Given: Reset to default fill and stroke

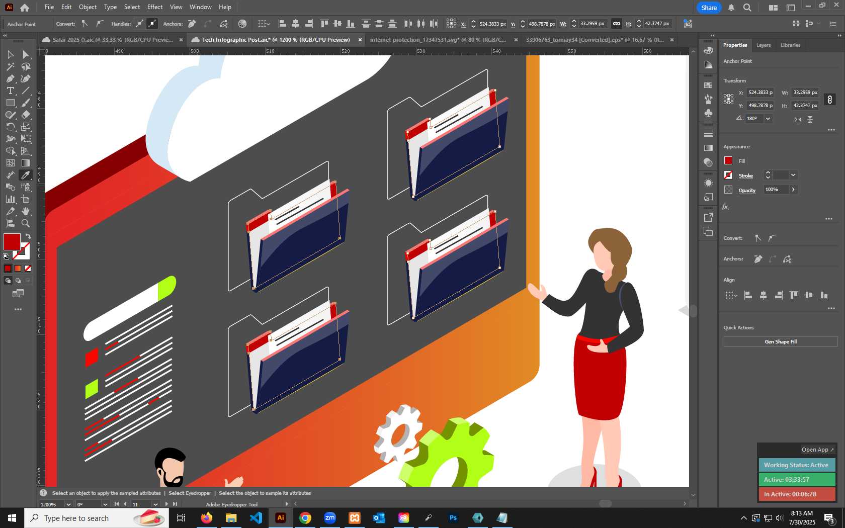Looking at the screenshot, I should [x=6, y=256].
